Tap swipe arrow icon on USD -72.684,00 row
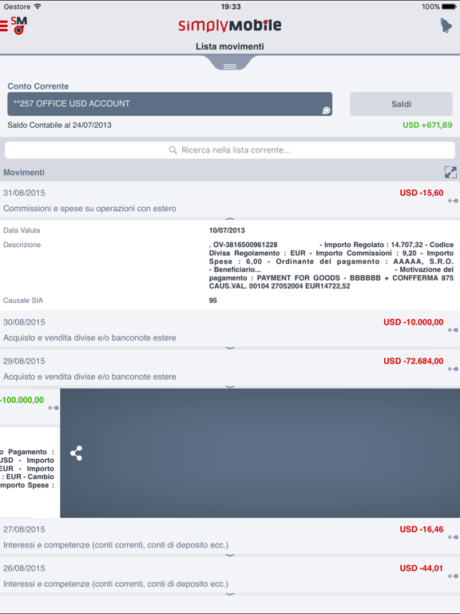The height and width of the screenshot is (614, 460). point(453,369)
